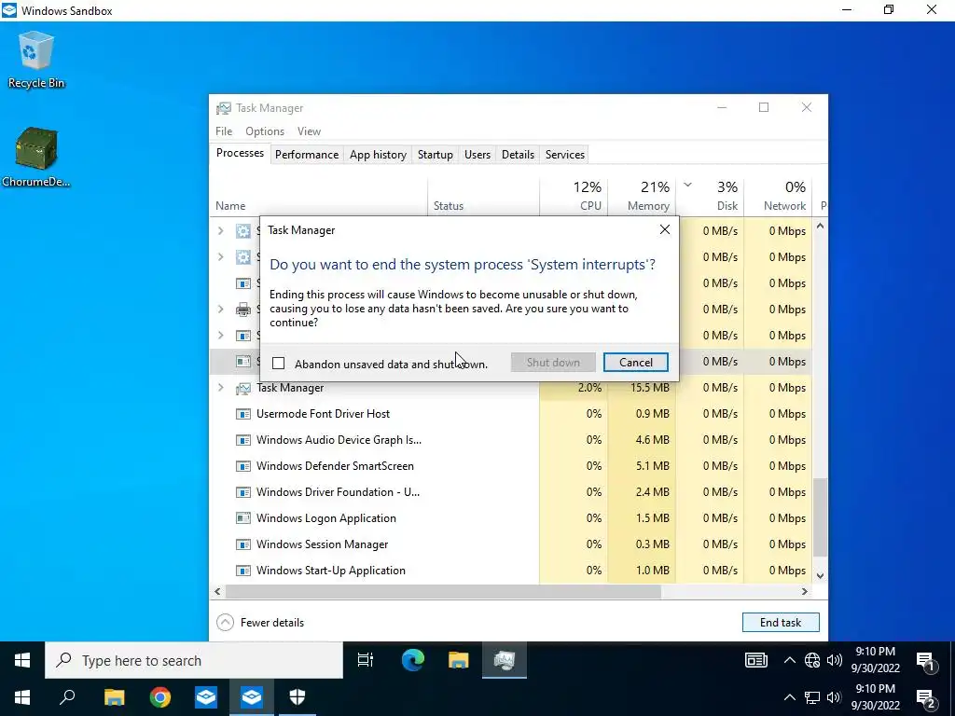Click the Task Manager process row icon
This screenshot has height=716, width=955.
[243, 388]
